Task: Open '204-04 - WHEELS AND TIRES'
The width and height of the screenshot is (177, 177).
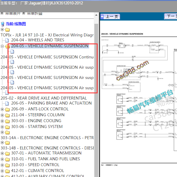Action: [38, 40]
